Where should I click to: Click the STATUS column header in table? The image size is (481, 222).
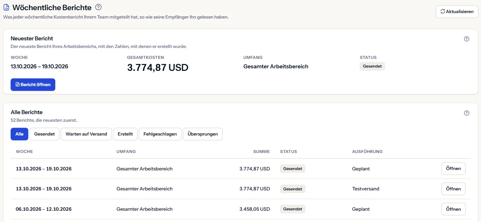[x=288, y=152]
